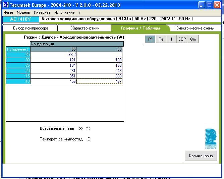Click cell value 333
Screen dimensions: 224x179
[x=99, y=76]
